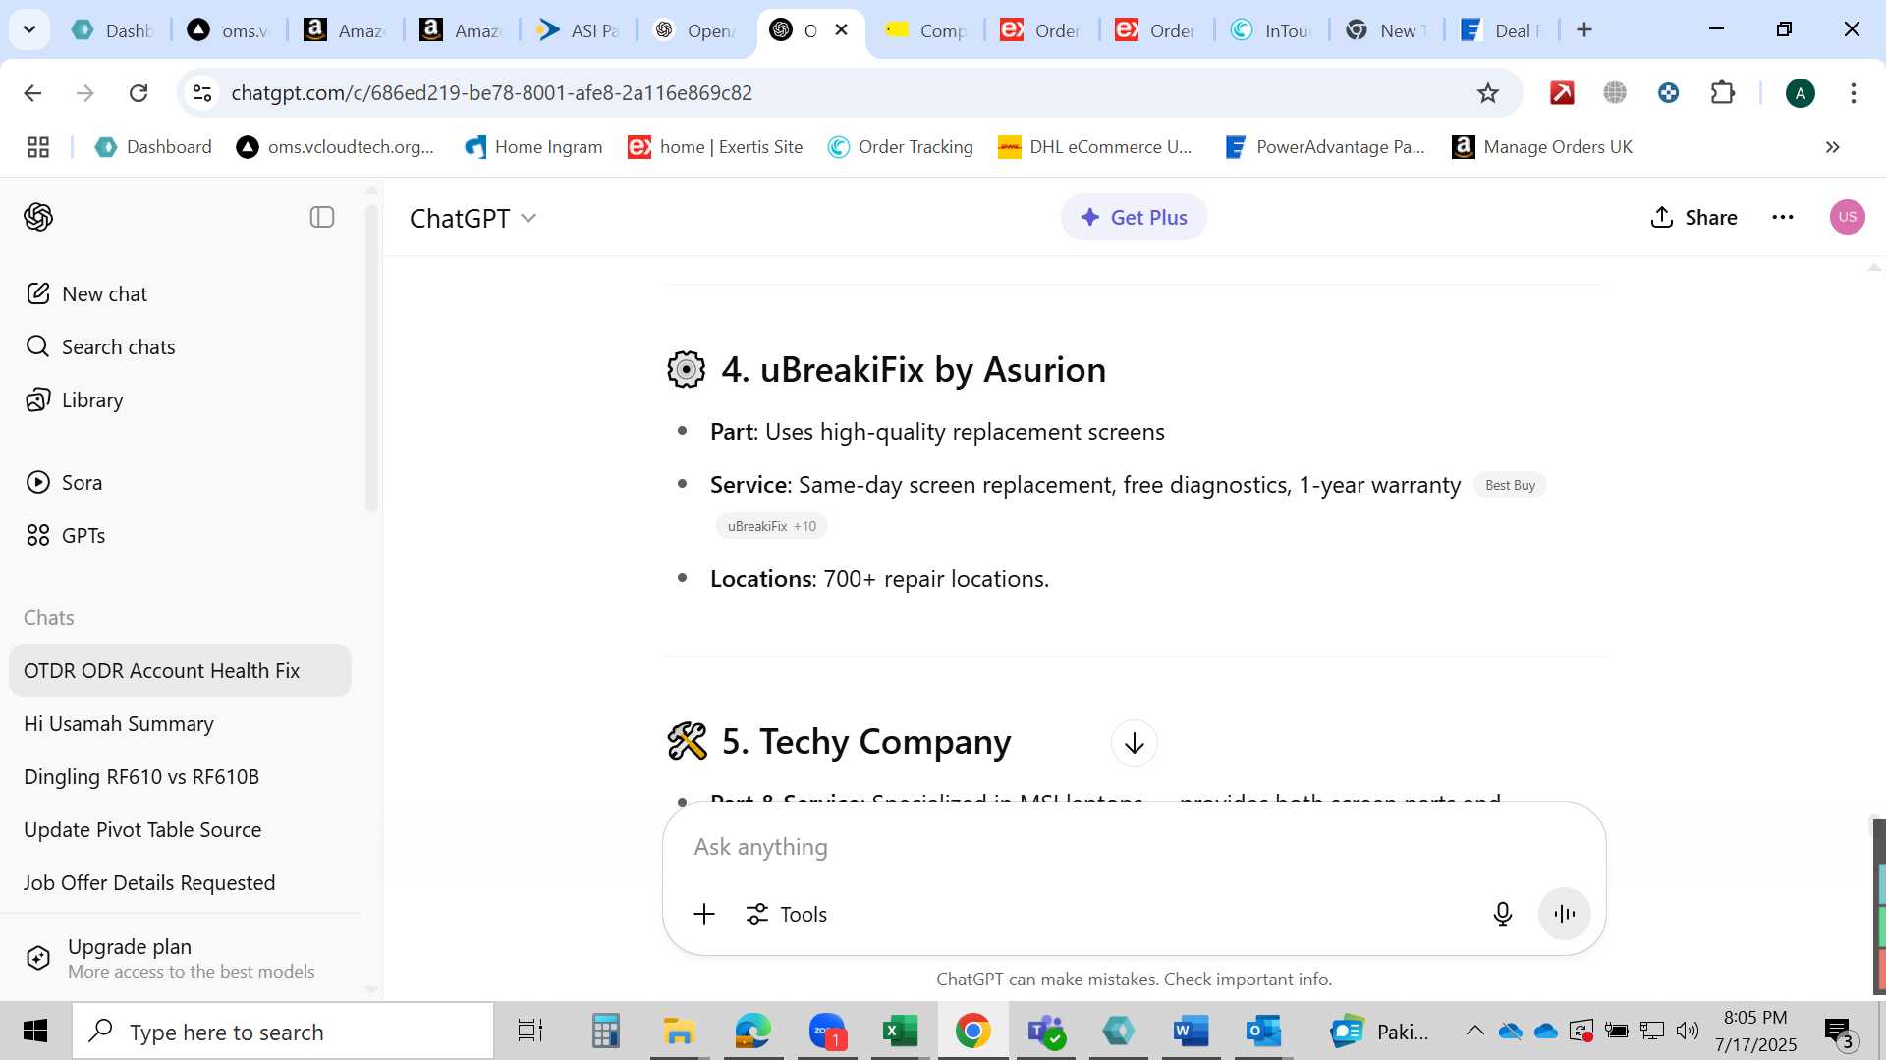Open the Windows Start menu
This screenshot has height=1060, width=1886.
35,1031
